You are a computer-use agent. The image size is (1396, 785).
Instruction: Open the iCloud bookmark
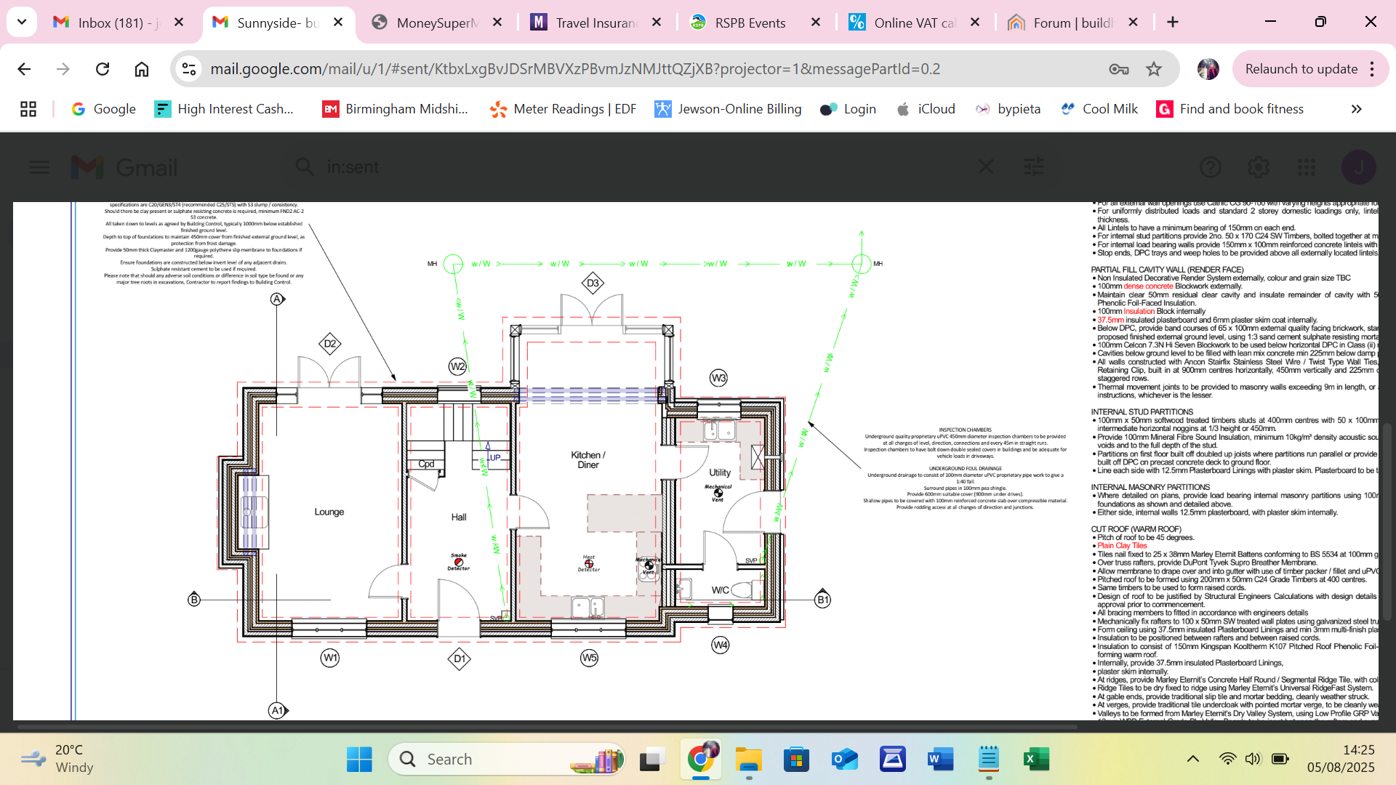pos(926,109)
